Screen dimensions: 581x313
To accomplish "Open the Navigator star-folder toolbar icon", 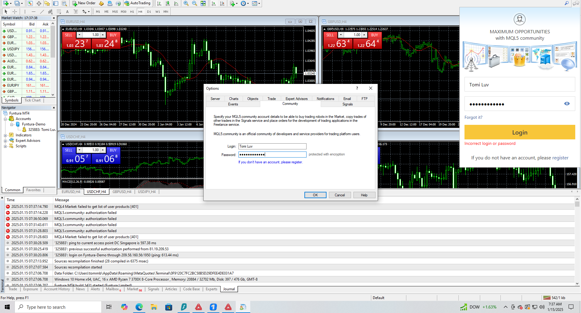I will [x=47, y=3].
